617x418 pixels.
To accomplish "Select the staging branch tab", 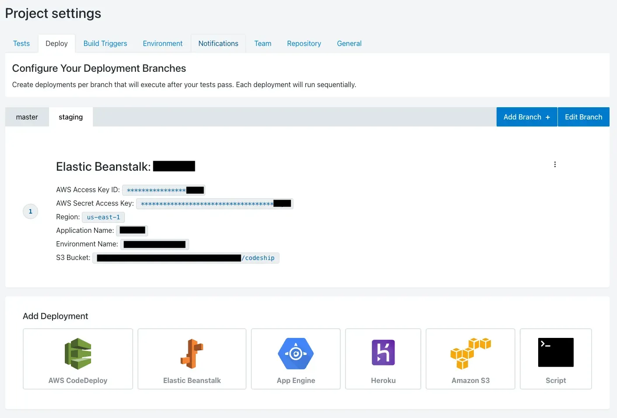I will coord(71,117).
